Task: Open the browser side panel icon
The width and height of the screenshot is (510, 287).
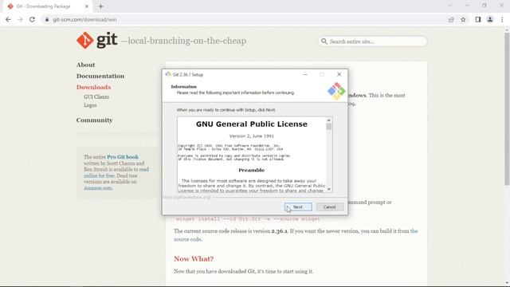Action: [x=478, y=19]
